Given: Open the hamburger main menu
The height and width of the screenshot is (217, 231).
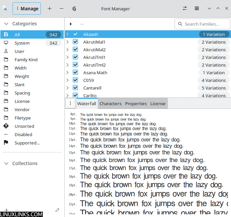Looking at the screenshot, I should click(197, 8).
